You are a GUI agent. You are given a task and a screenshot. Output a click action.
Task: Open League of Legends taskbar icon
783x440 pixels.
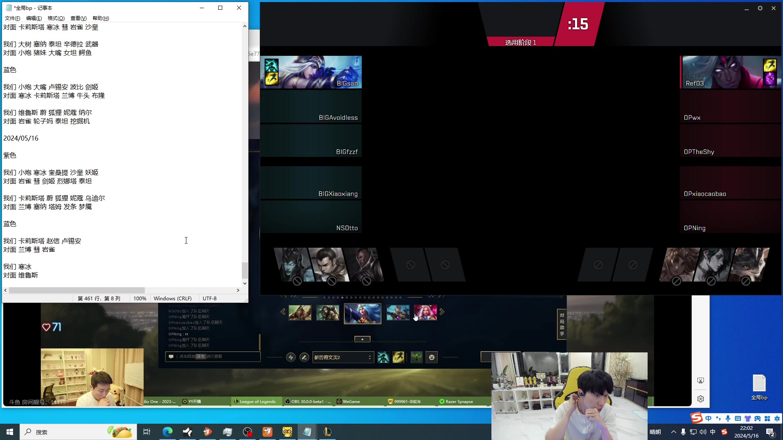(327, 432)
